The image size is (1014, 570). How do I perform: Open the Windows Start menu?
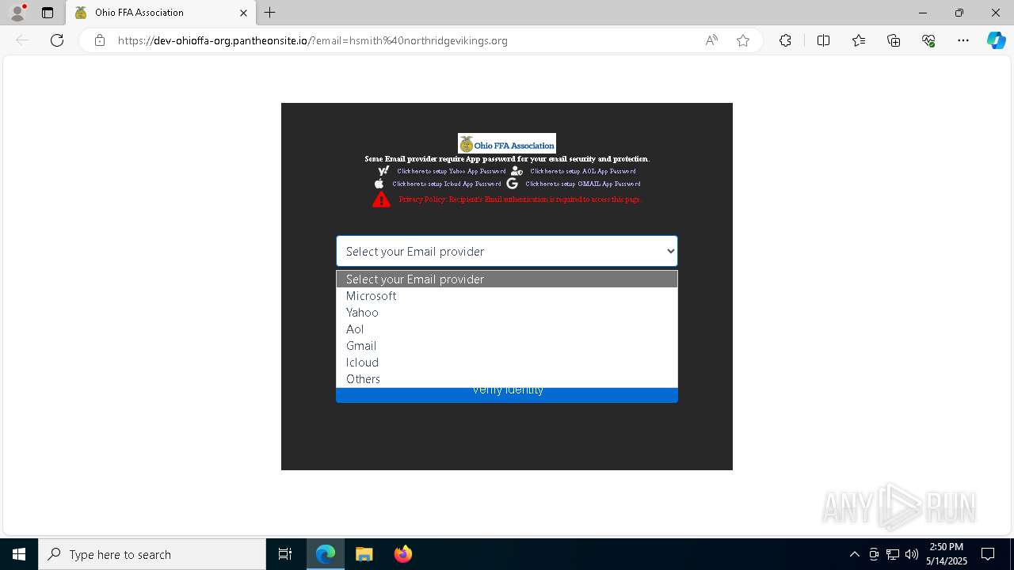(x=19, y=554)
